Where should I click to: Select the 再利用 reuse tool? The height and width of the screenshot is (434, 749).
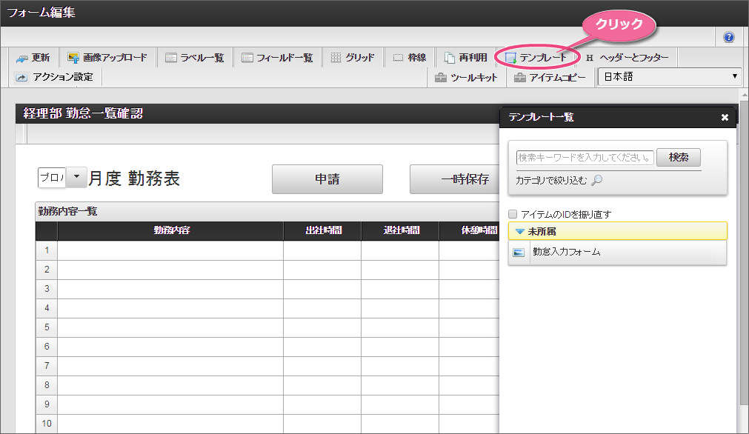tap(466, 58)
